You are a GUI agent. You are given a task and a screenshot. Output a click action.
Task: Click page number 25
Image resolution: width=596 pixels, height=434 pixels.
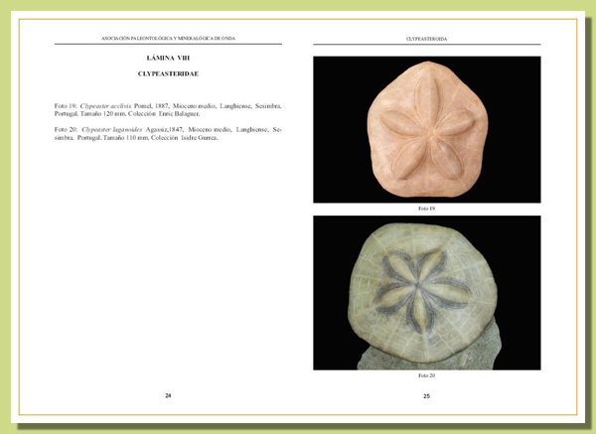tap(426, 396)
